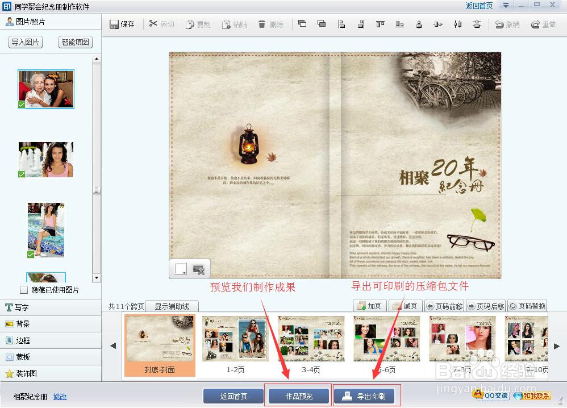Select the grandmother and girl photo thumbnail

(46, 89)
